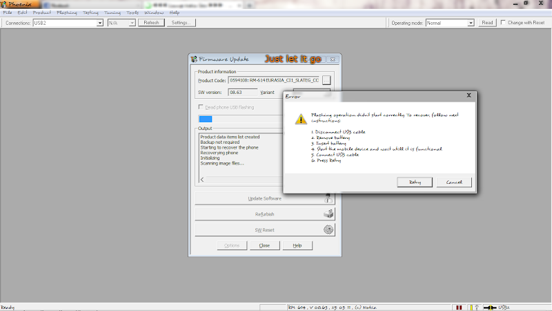Click the warning icon in the Error dialog
Viewport: 552px width, 311px height.
click(x=299, y=118)
